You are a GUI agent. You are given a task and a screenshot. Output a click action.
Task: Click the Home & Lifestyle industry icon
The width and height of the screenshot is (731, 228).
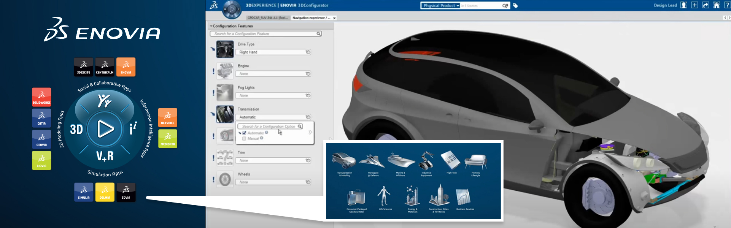coord(475,161)
